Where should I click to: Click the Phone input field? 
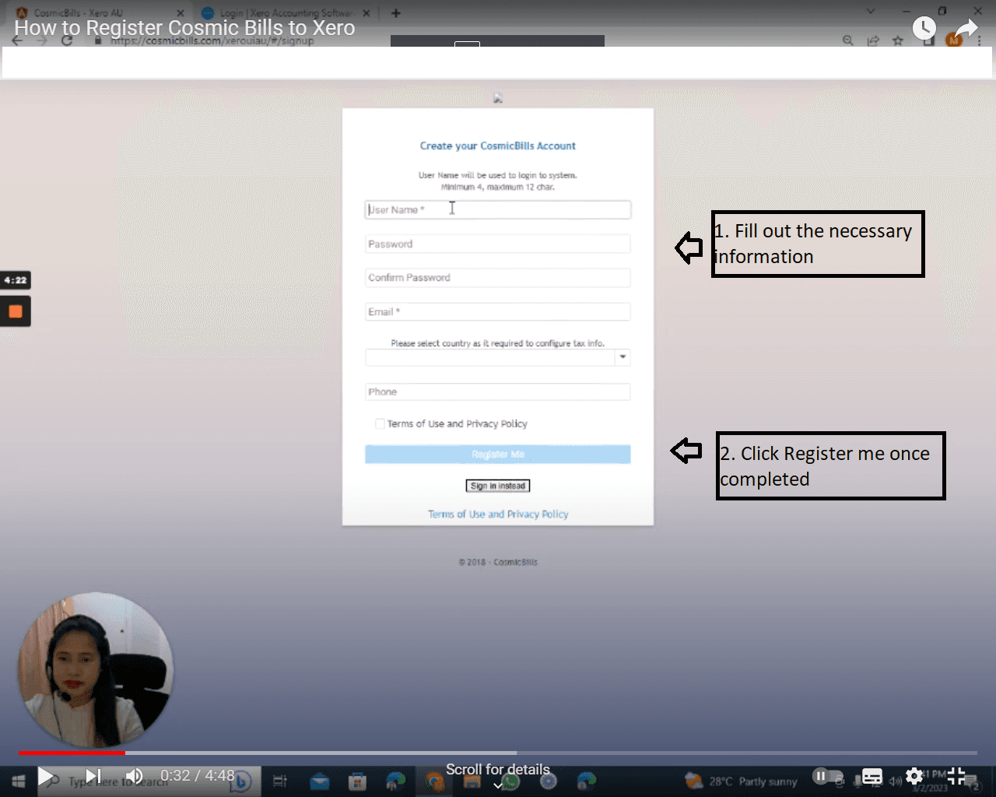click(x=498, y=391)
